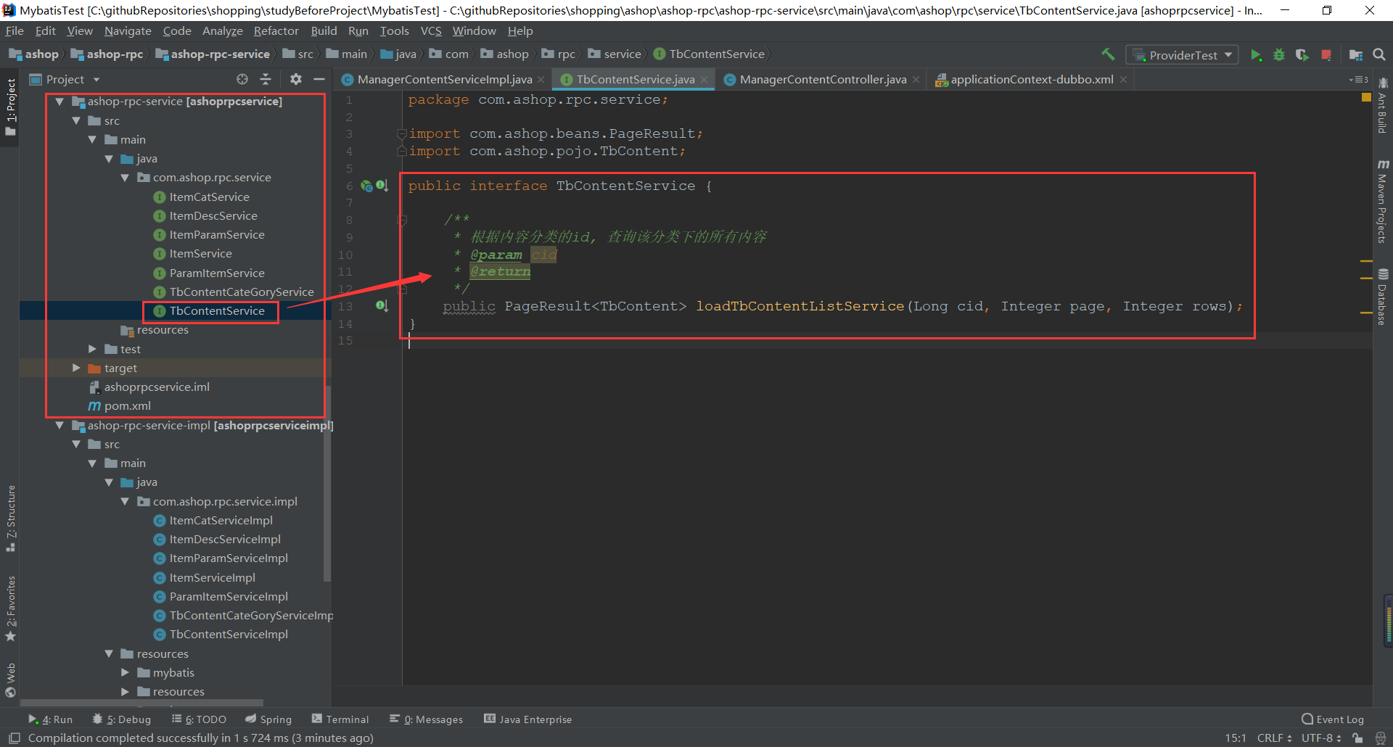Change UTF-8 file encoding in status bar
This screenshot has width=1393, height=747.
[x=1320, y=738]
